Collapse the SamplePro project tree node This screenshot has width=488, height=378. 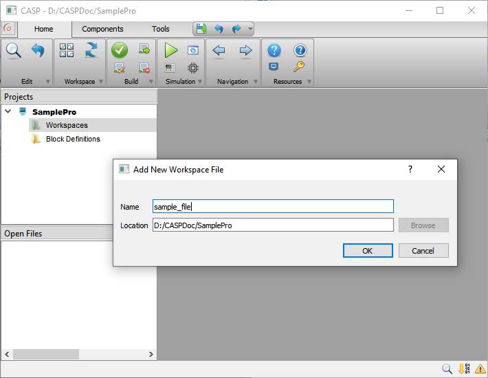[8, 111]
